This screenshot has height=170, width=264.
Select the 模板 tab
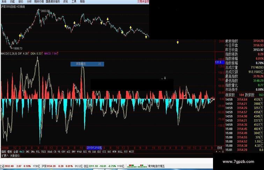pyautogui.click(x=9, y=151)
